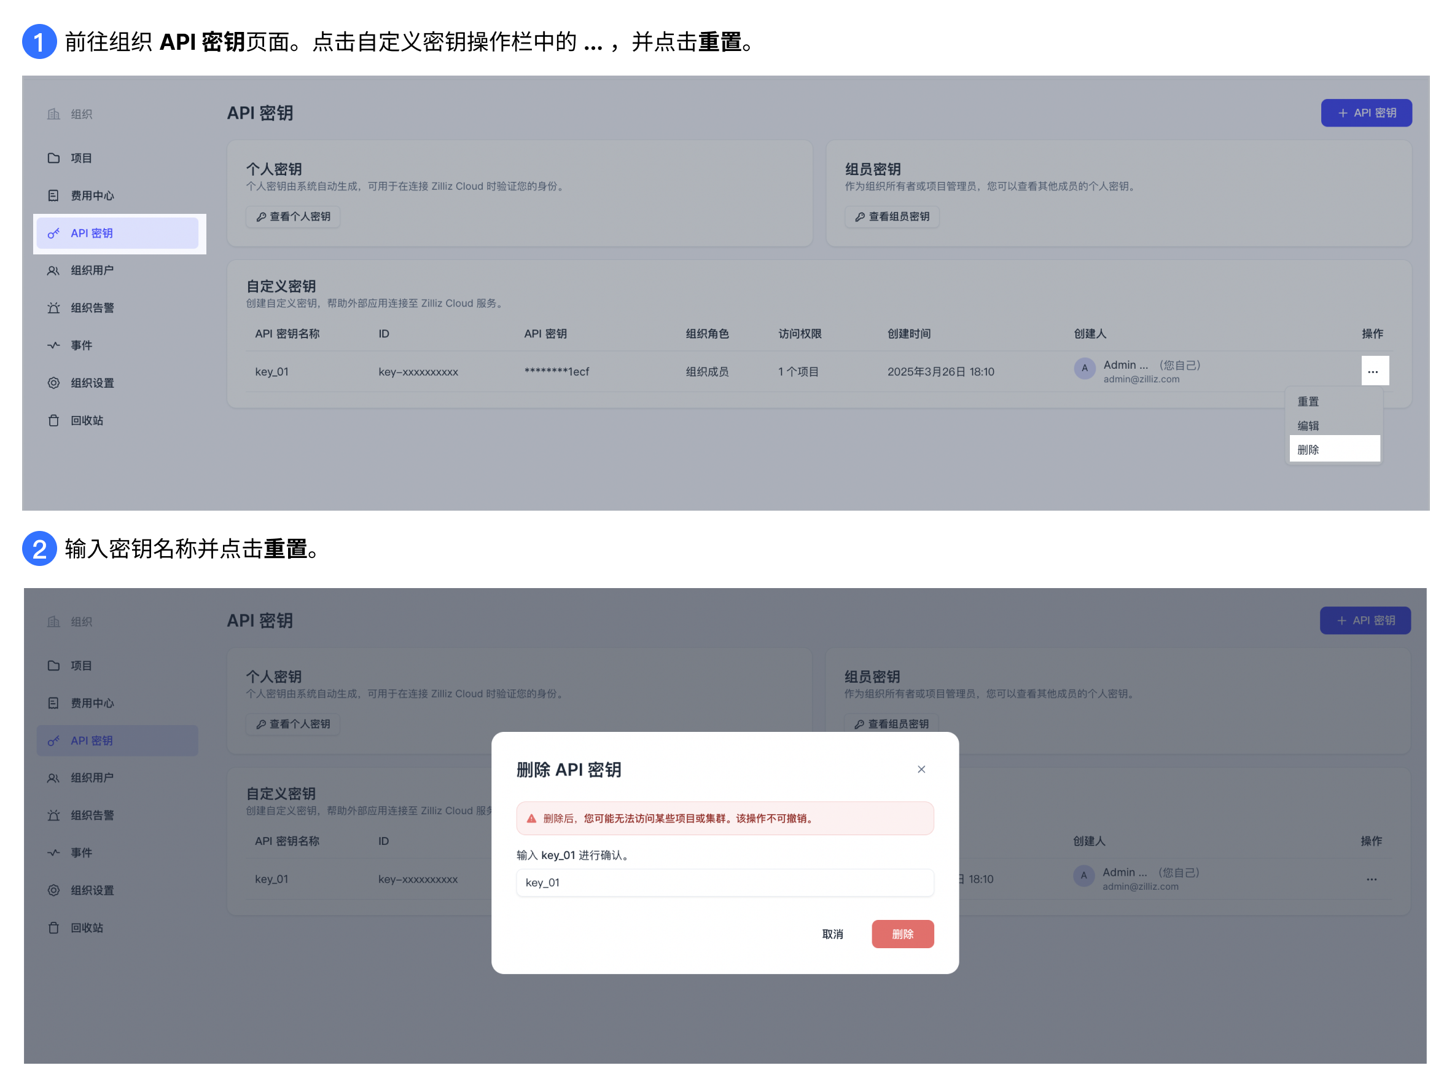Image resolution: width=1452 pixels, height=1084 pixels.
Task: Open the ... actions menu in the lower table
Action: click(1372, 879)
